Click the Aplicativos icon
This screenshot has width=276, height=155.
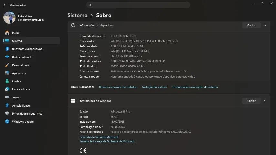coord(7,73)
